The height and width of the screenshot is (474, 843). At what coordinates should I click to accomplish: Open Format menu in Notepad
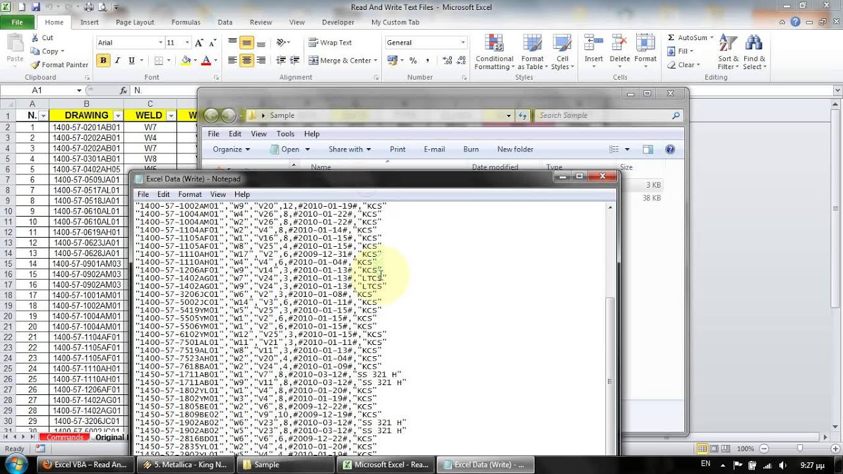pyautogui.click(x=190, y=194)
